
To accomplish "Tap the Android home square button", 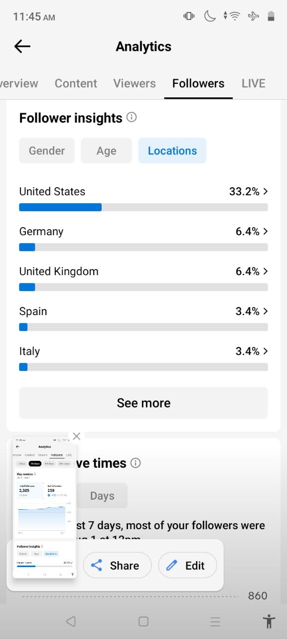I will tap(143, 622).
